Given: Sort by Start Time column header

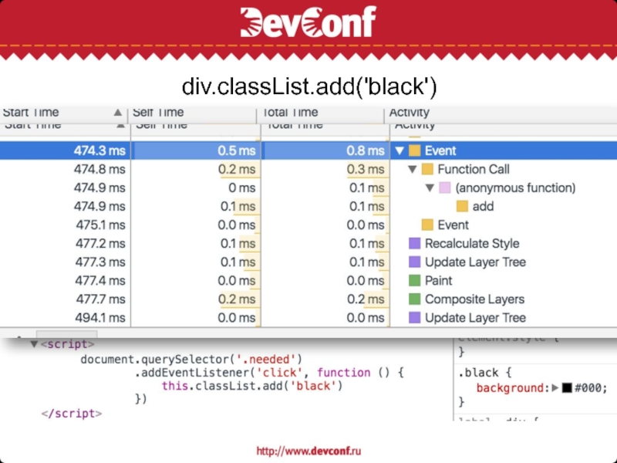Looking at the screenshot, I should (31, 113).
